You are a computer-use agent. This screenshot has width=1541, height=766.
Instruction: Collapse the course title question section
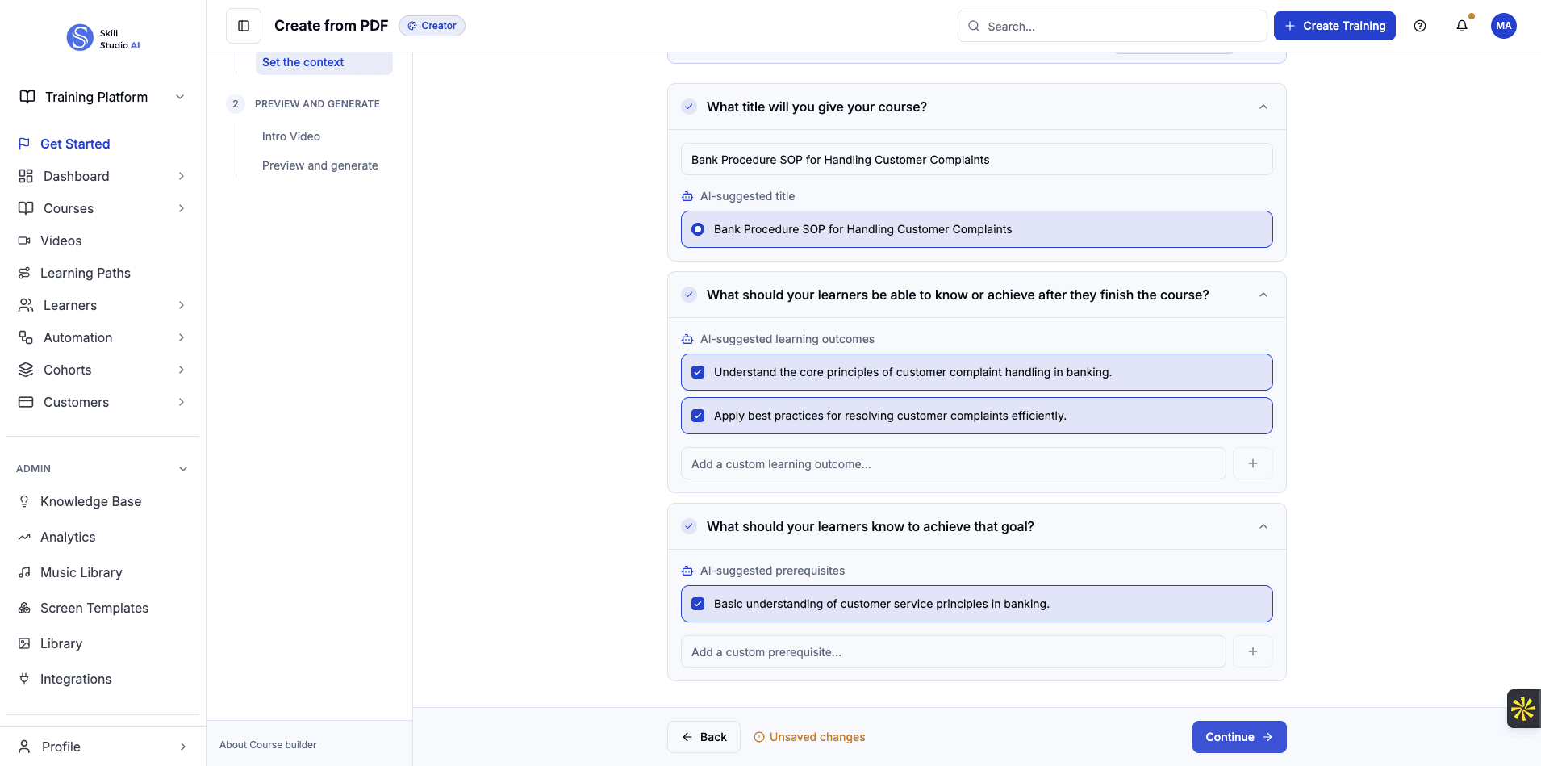pyautogui.click(x=1262, y=107)
